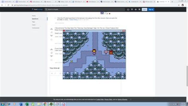Upvote the answer scored -1
The image size is (188, 106).
51,29
